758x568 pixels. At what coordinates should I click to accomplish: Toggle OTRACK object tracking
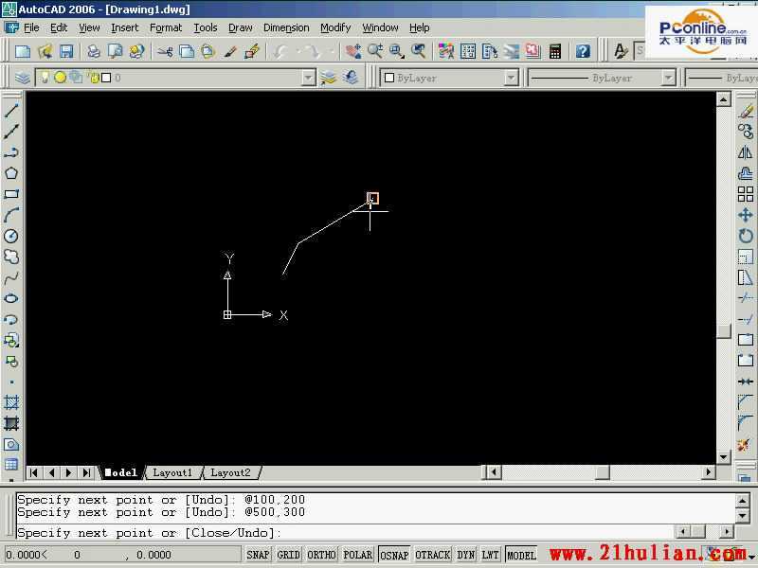pyautogui.click(x=433, y=555)
